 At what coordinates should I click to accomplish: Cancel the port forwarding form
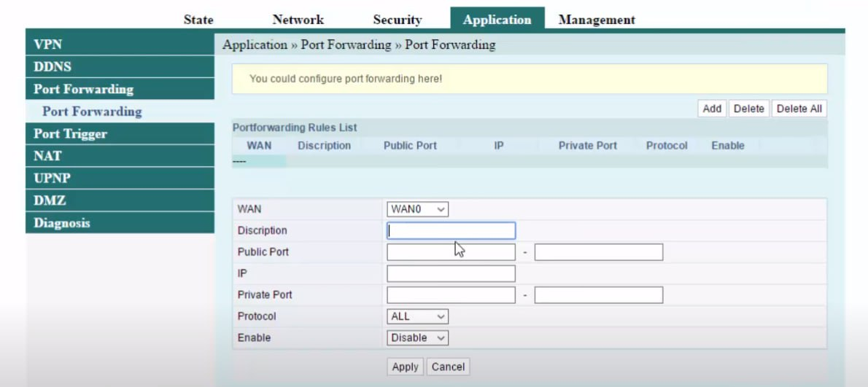[448, 367]
